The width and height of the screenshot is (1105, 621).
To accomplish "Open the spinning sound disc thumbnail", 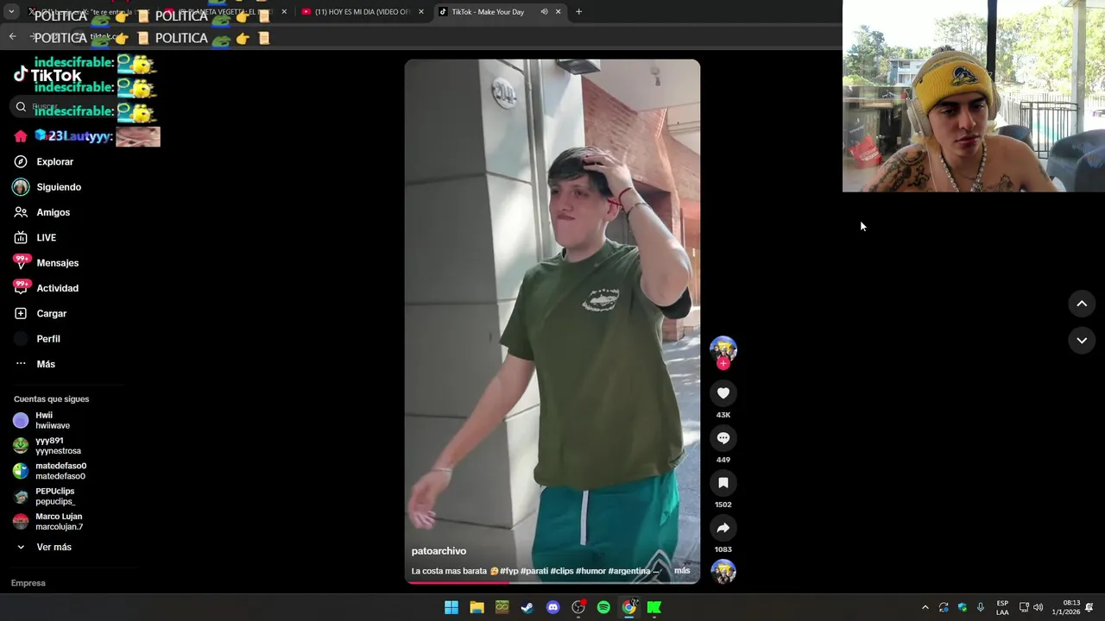I will [723, 571].
